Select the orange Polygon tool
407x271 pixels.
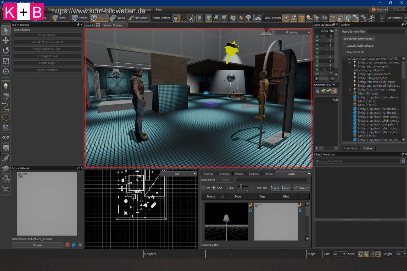tap(6, 117)
